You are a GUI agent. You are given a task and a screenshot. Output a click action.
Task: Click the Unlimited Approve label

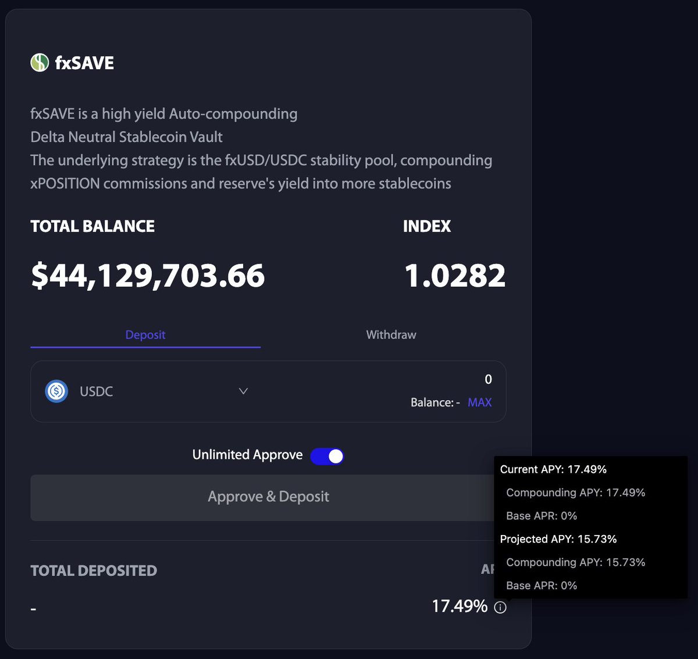(247, 455)
